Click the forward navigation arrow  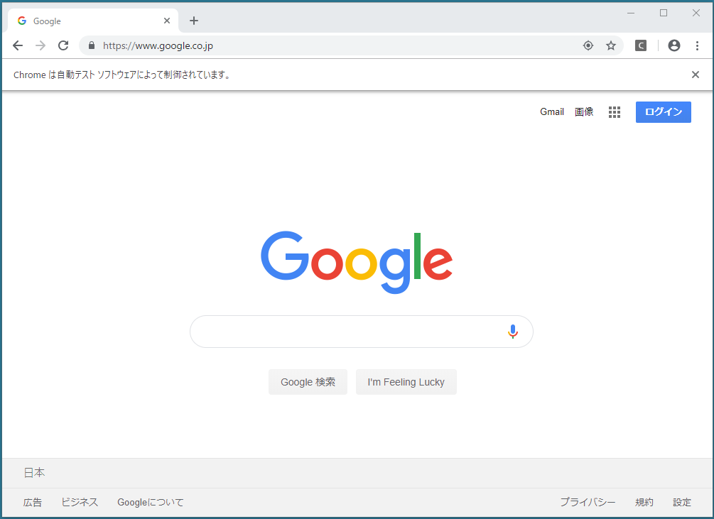pos(40,45)
